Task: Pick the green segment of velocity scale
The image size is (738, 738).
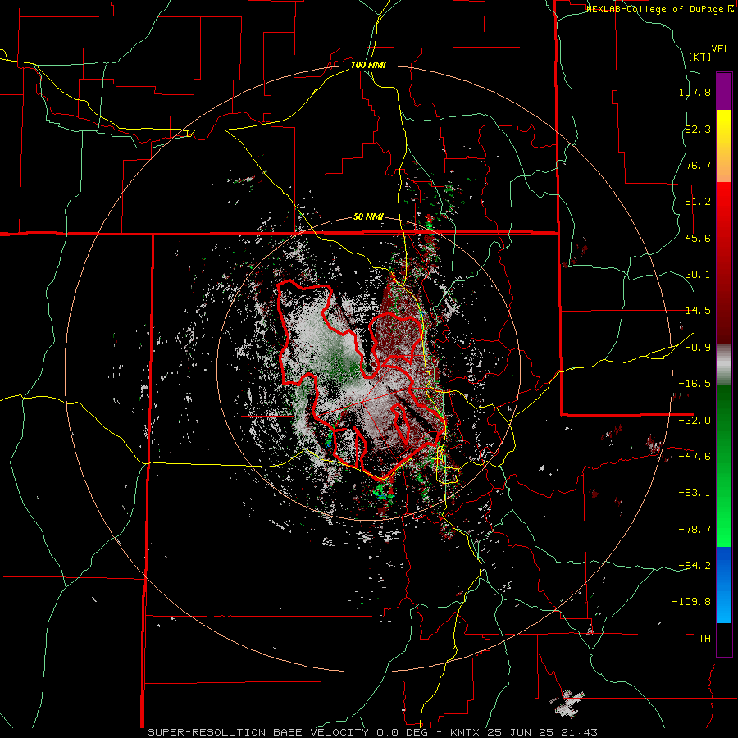Action: click(x=724, y=466)
